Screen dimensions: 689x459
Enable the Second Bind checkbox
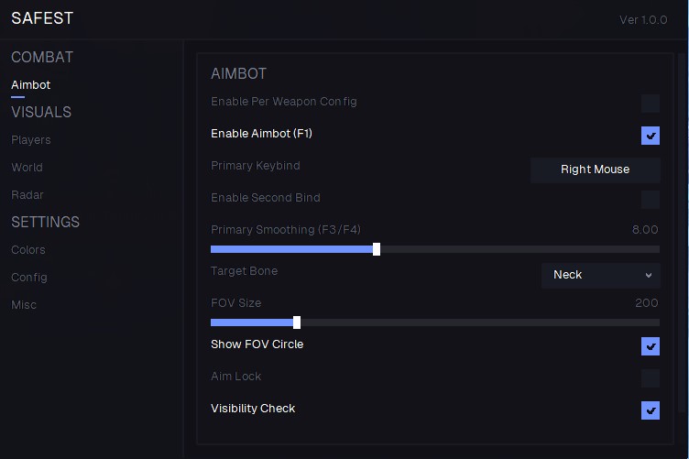[651, 199]
